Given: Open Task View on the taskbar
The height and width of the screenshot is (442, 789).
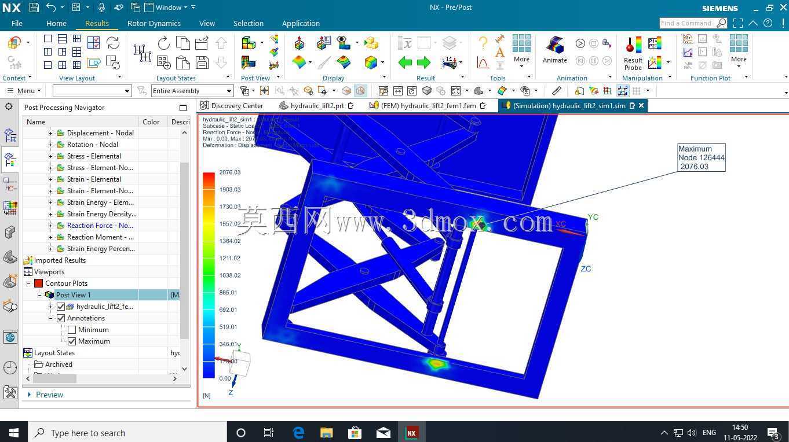Looking at the screenshot, I should (269, 432).
